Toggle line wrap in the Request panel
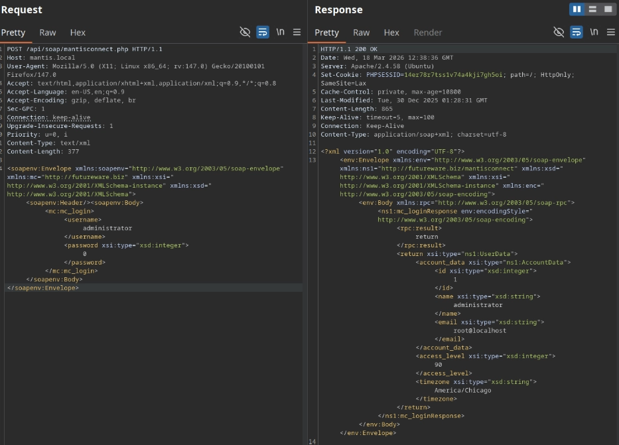The width and height of the screenshot is (619, 445). point(263,32)
